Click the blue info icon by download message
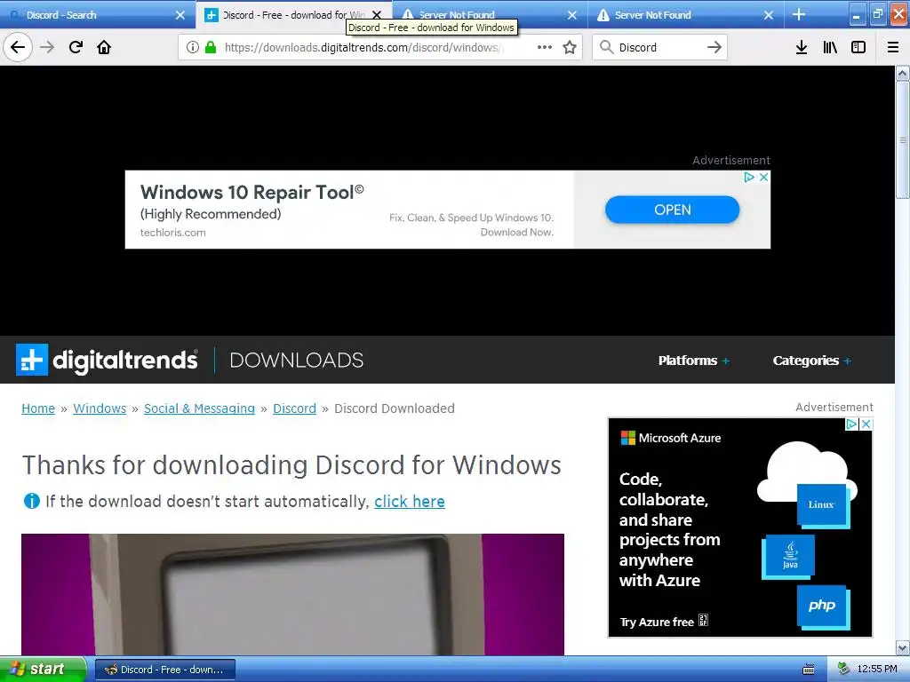Screen dimensions: 910x682 tap(31, 501)
